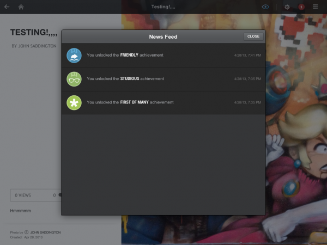Image resolution: width=327 pixels, height=245 pixels.
Task: Click the Testing!,,,, title in top bar
Action: 163,7
